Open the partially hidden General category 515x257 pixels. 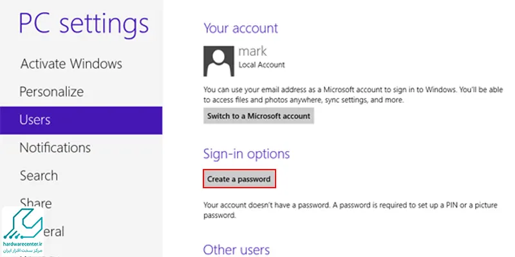(x=53, y=232)
